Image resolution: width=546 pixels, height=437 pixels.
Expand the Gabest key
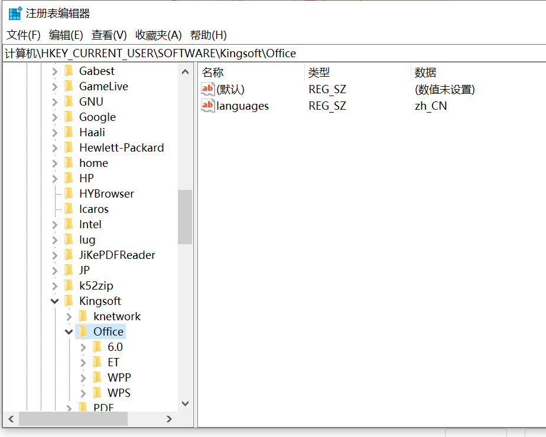point(55,71)
